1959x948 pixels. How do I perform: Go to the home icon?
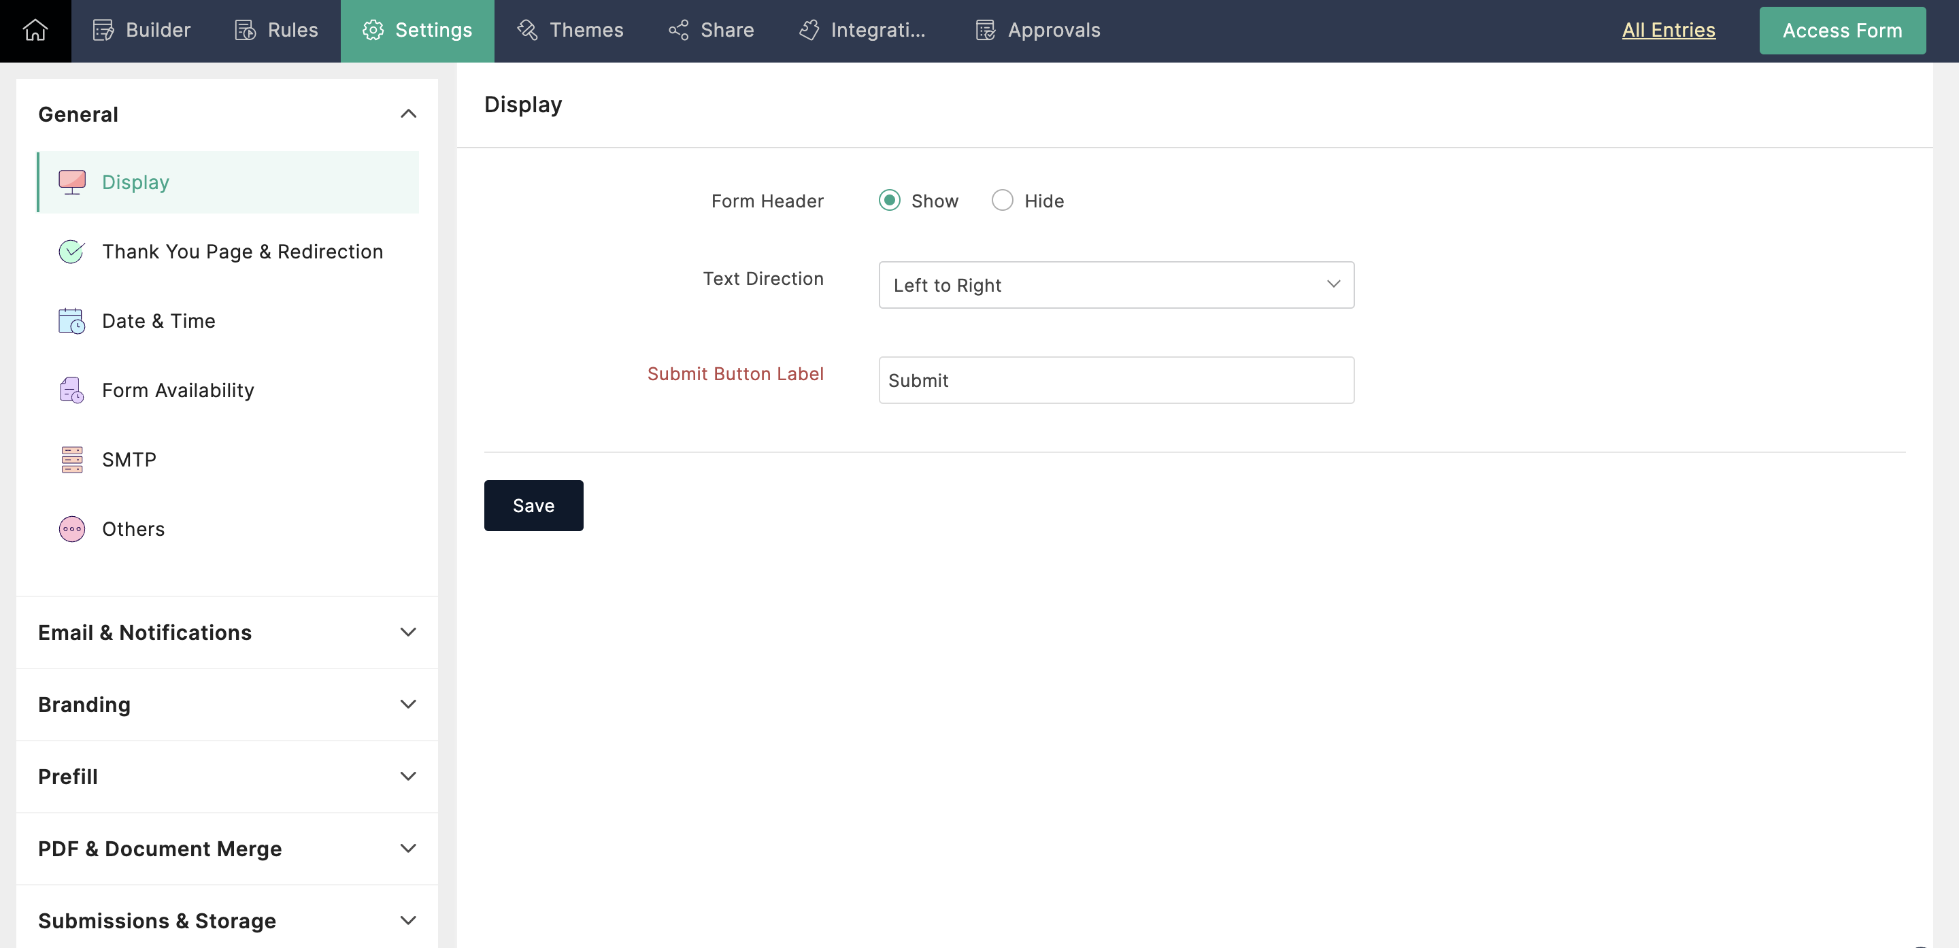click(35, 31)
